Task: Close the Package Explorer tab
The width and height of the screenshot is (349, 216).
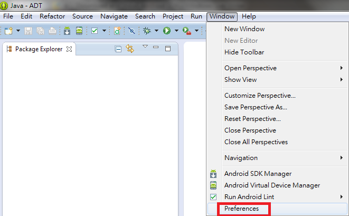Action: coord(69,49)
